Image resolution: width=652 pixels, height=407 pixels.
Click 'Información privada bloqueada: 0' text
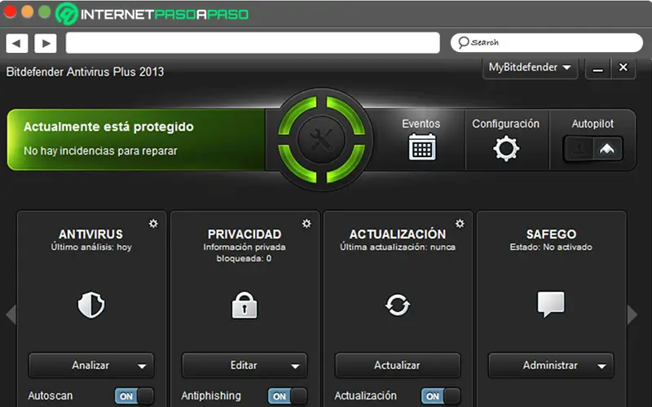(244, 252)
